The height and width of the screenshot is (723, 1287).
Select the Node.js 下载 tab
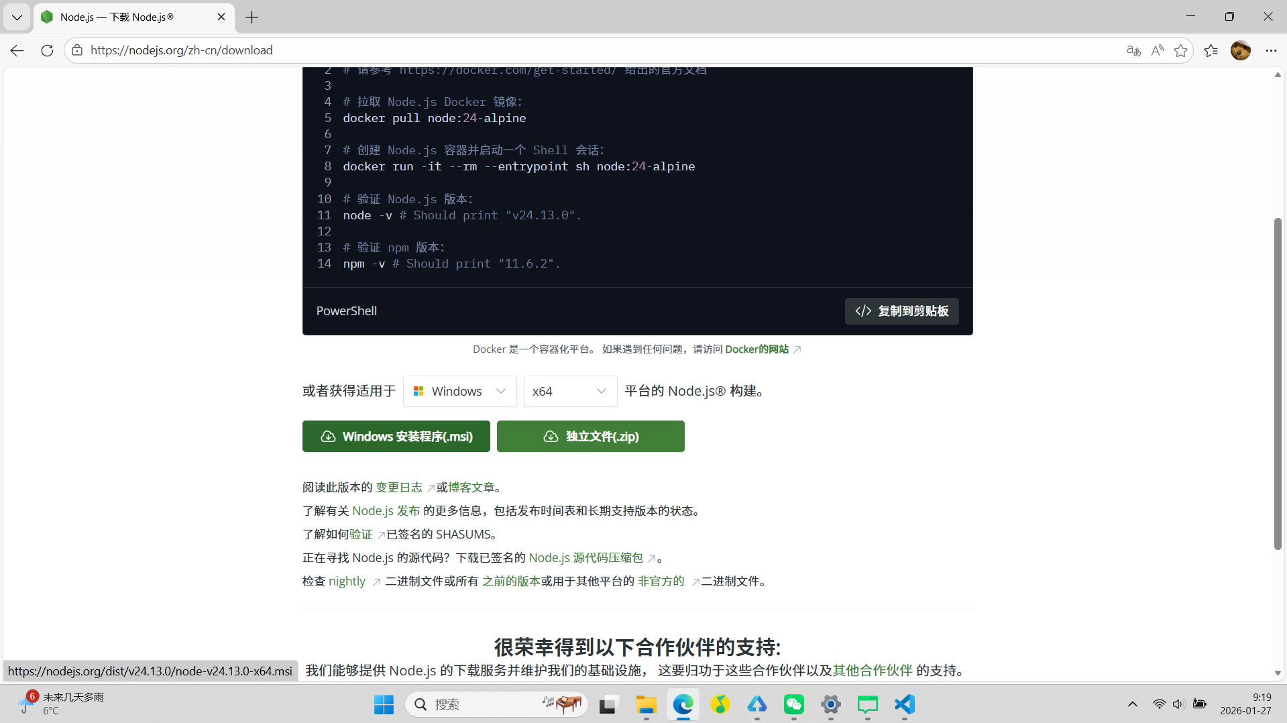(x=134, y=17)
